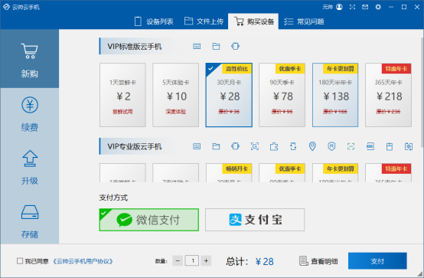Screen dimensions: 424x278
Task: Open the 续费 renewal yen icon
Action: [30, 105]
